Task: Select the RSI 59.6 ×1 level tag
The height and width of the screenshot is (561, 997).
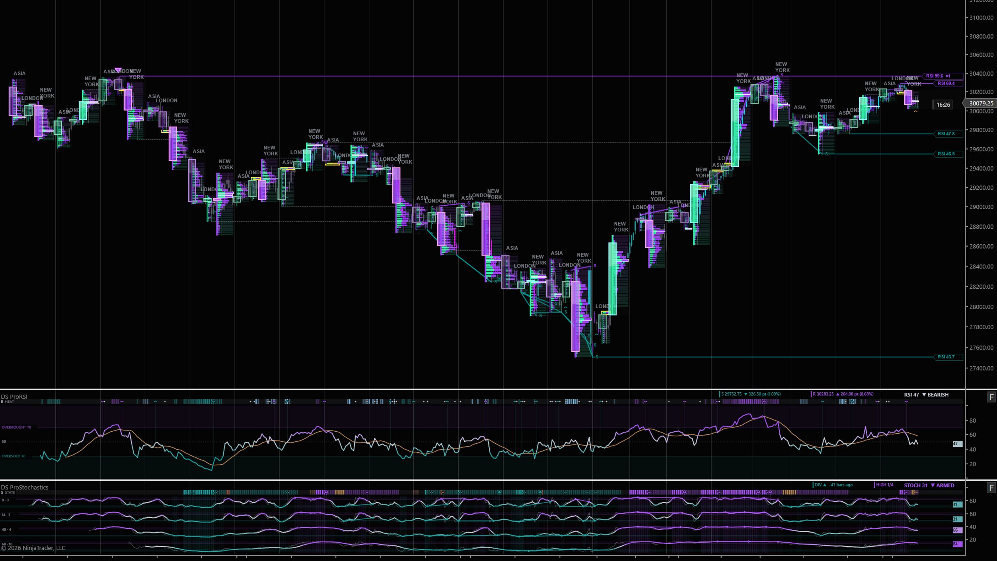Action: (x=943, y=76)
